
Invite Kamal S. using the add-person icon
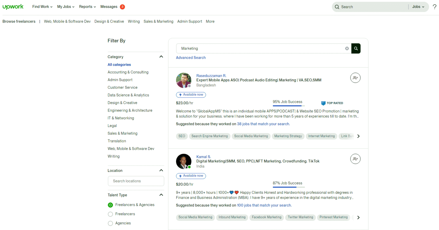355,159
